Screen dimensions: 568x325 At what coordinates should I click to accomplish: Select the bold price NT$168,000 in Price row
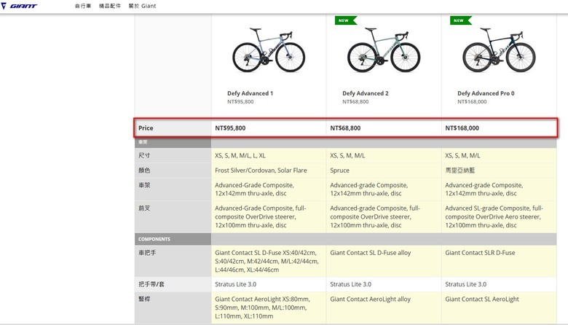point(462,128)
